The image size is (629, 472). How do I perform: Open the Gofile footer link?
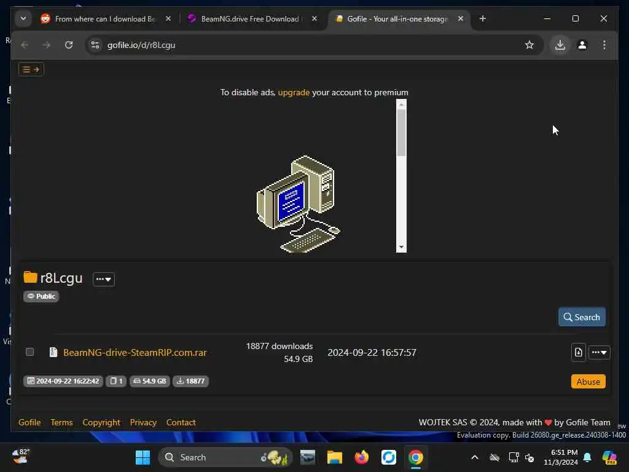coord(29,422)
